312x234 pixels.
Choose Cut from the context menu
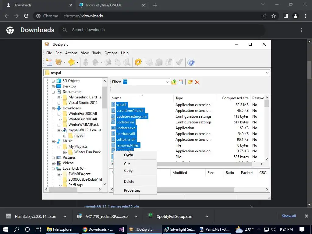point(135,164)
